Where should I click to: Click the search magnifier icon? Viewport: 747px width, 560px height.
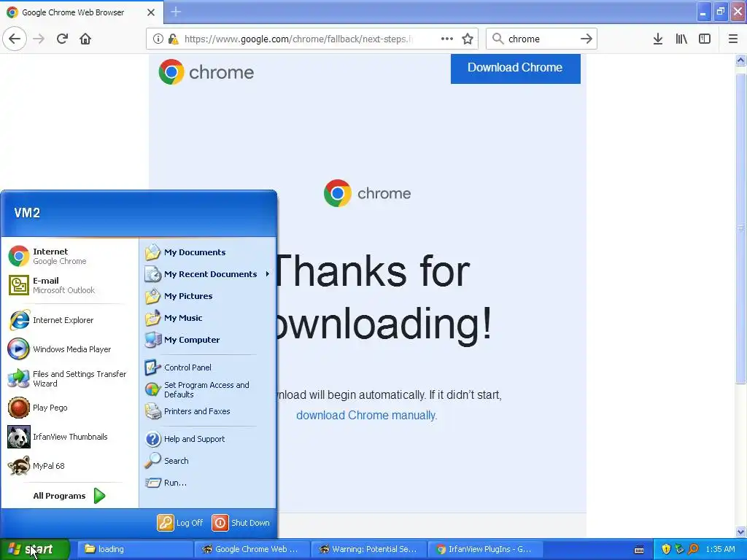(x=498, y=39)
